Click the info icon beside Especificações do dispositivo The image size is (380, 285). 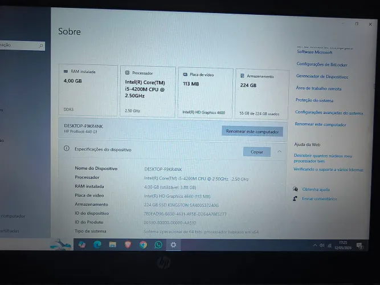67,148
